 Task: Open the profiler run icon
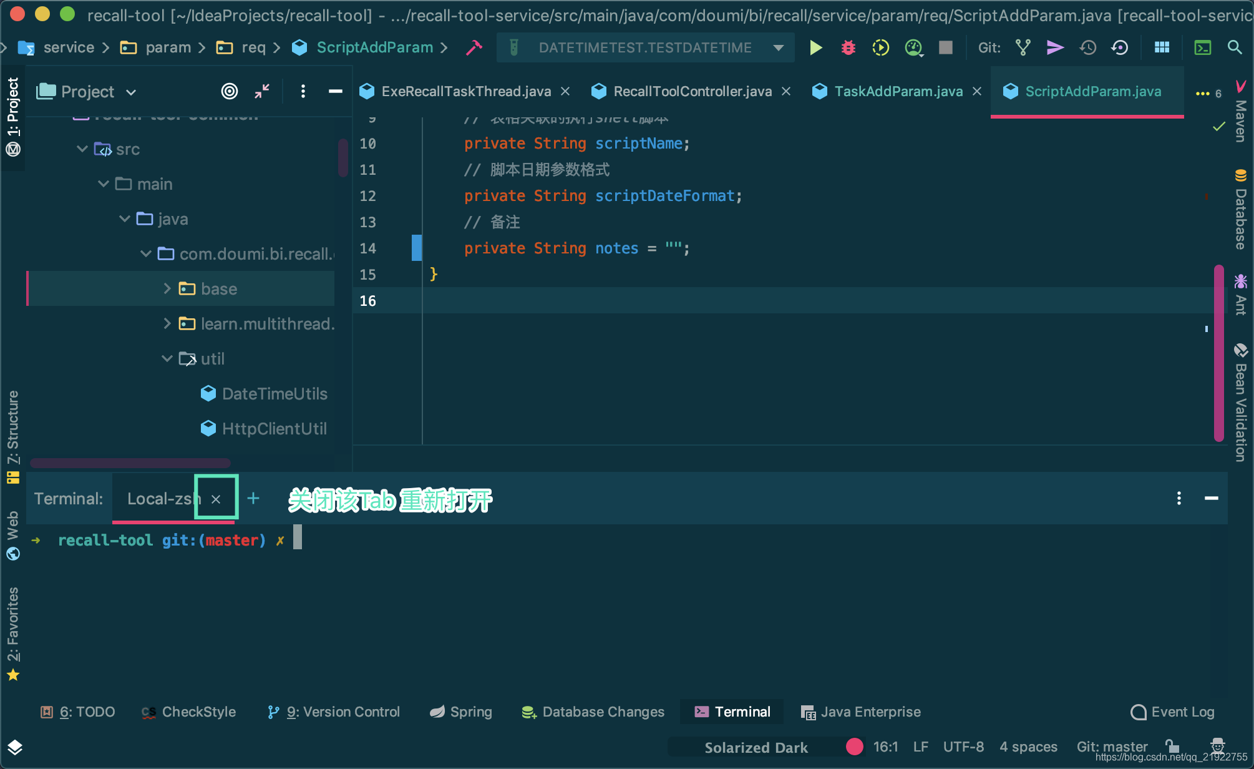[913, 47]
